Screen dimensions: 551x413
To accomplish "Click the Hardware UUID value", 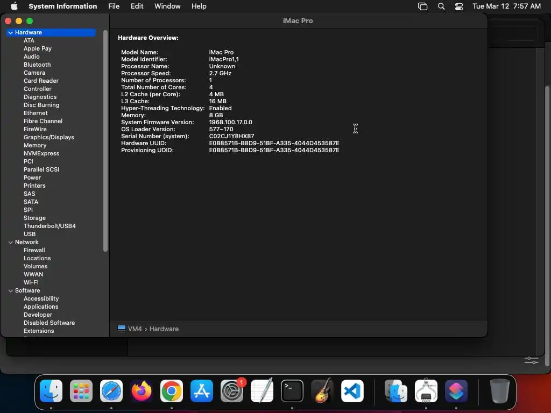I will pos(274,143).
